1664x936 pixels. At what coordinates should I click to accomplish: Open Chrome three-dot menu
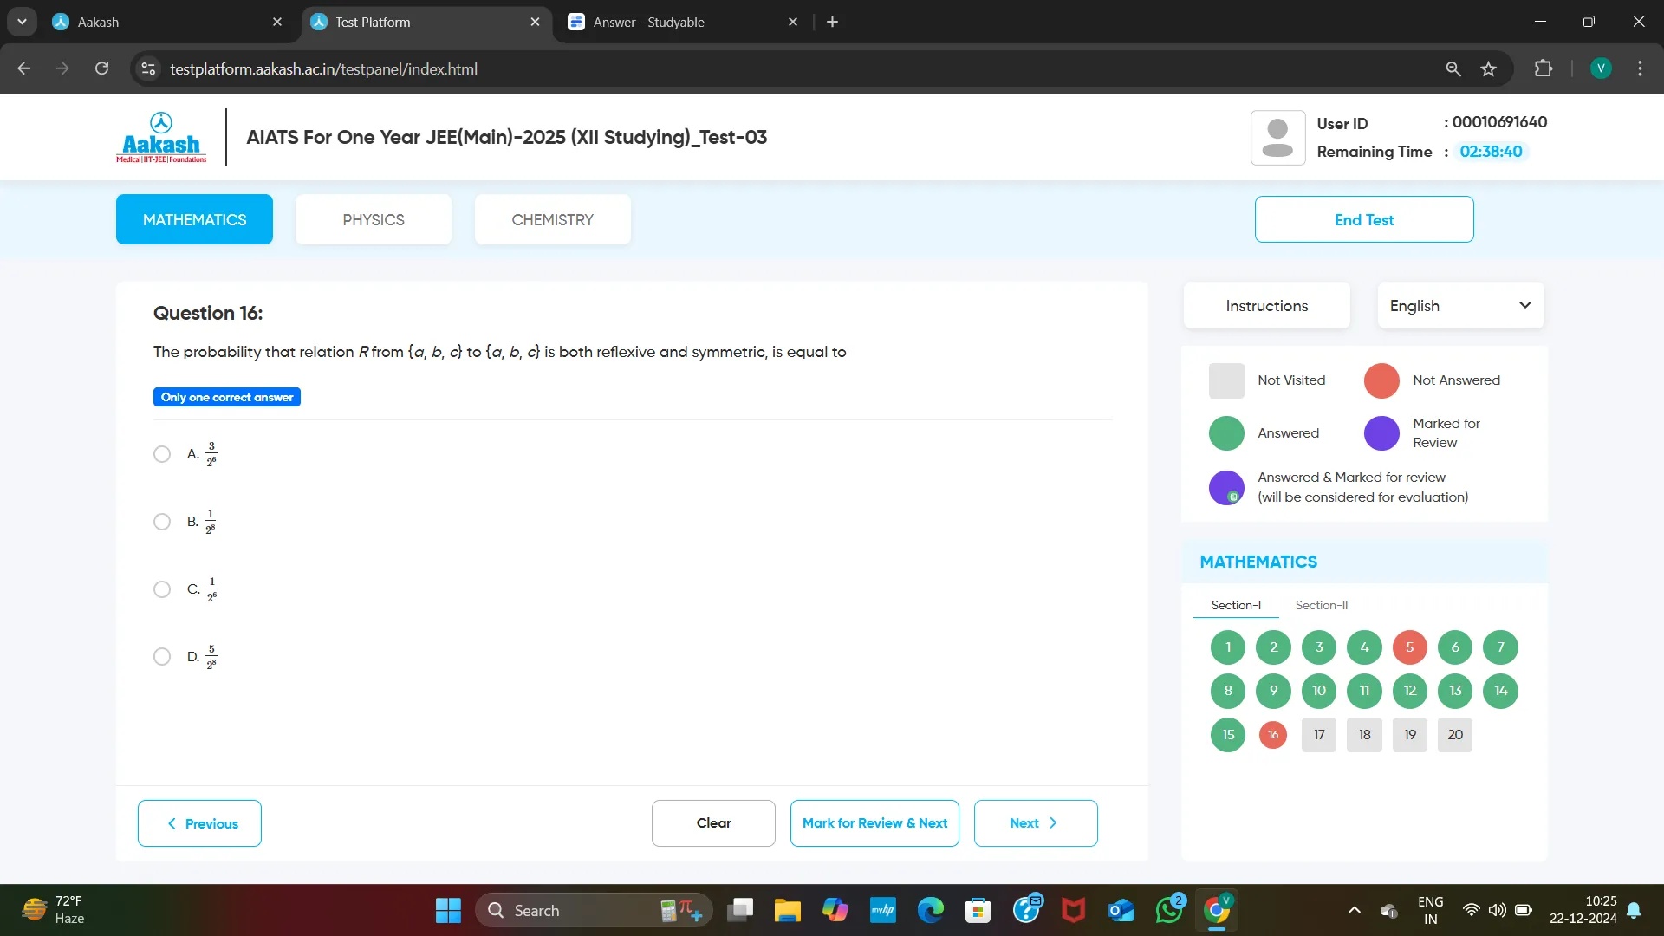coord(1640,68)
